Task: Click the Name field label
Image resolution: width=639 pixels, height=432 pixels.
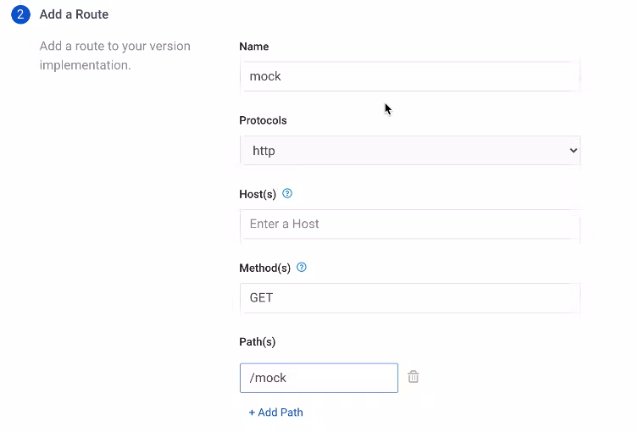Action: pos(254,47)
